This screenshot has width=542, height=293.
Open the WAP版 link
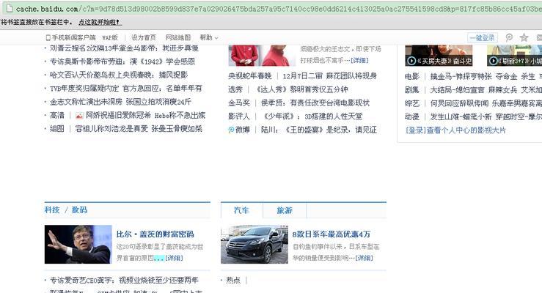(110, 37)
